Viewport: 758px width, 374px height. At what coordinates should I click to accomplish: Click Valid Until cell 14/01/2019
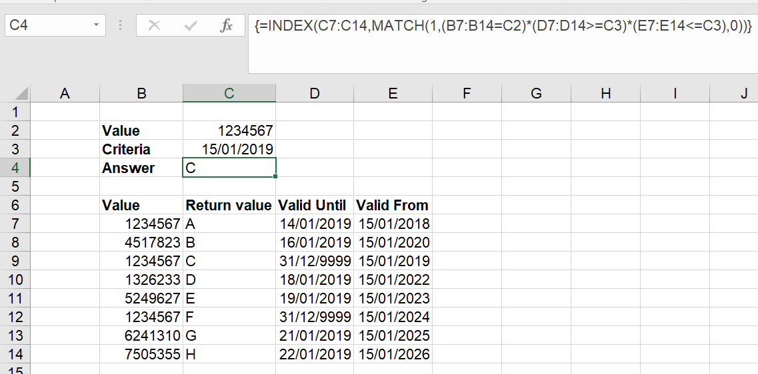pos(315,224)
